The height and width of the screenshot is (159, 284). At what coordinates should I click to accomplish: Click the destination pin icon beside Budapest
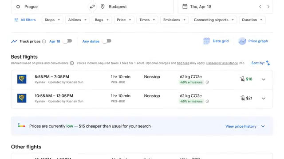point(103,7)
